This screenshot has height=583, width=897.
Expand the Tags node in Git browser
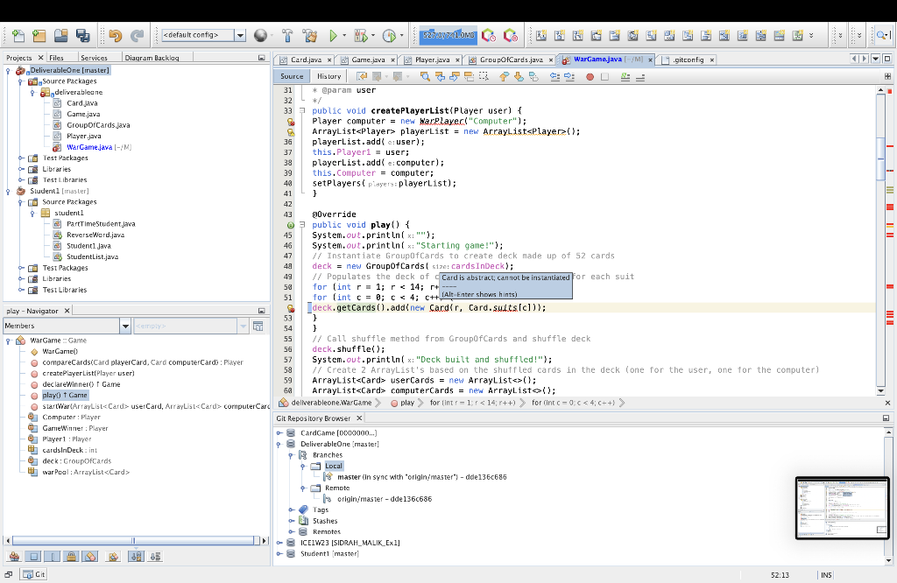click(292, 509)
